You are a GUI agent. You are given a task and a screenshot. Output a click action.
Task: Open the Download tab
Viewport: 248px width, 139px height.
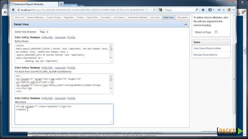pos(105,17)
